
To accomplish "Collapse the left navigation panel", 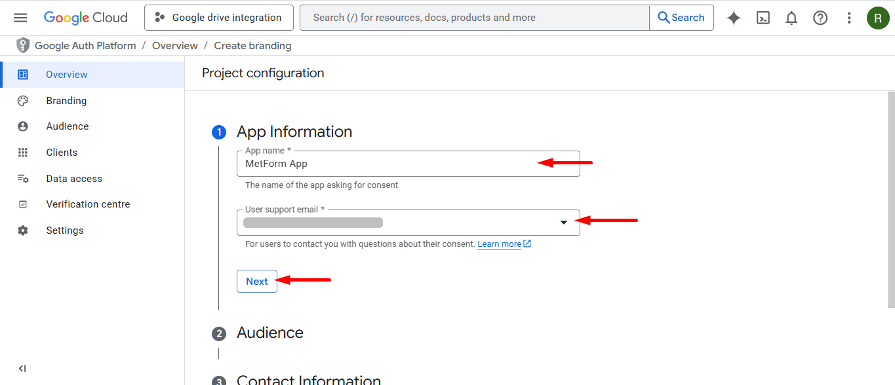I will 22,368.
